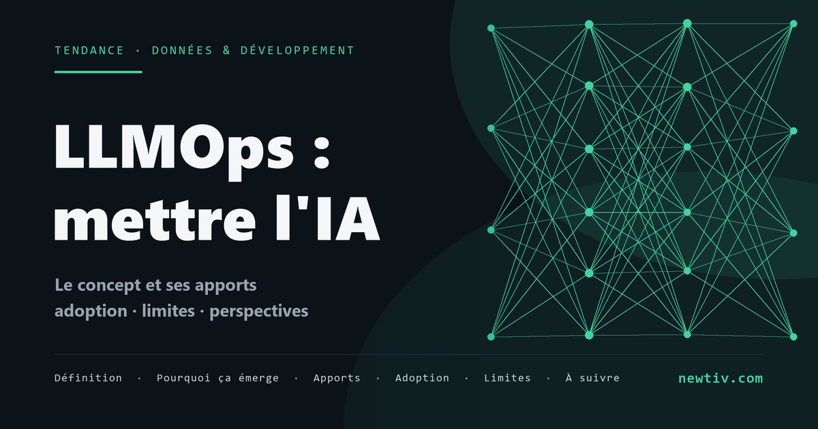Screen dimensions: 818x429
Task: Click 'adoption · limites · perspectives' subtitle line
Action: coord(181,311)
